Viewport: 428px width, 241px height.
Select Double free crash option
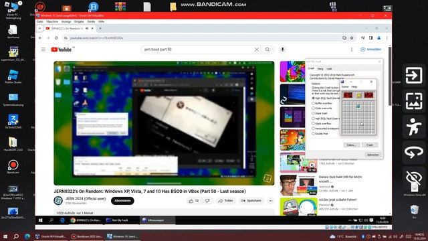tap(314, 133)
